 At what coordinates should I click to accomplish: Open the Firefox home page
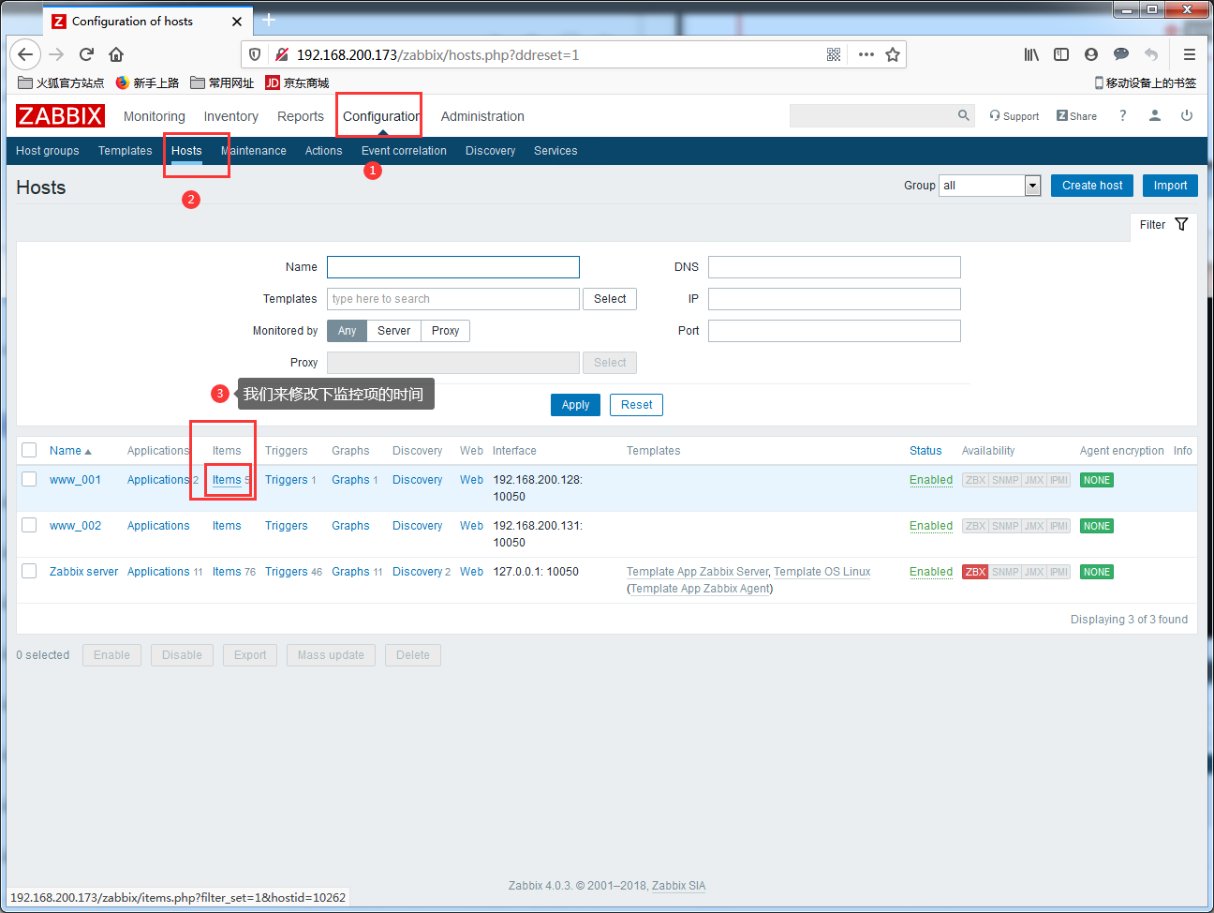[x=116, y=54]
